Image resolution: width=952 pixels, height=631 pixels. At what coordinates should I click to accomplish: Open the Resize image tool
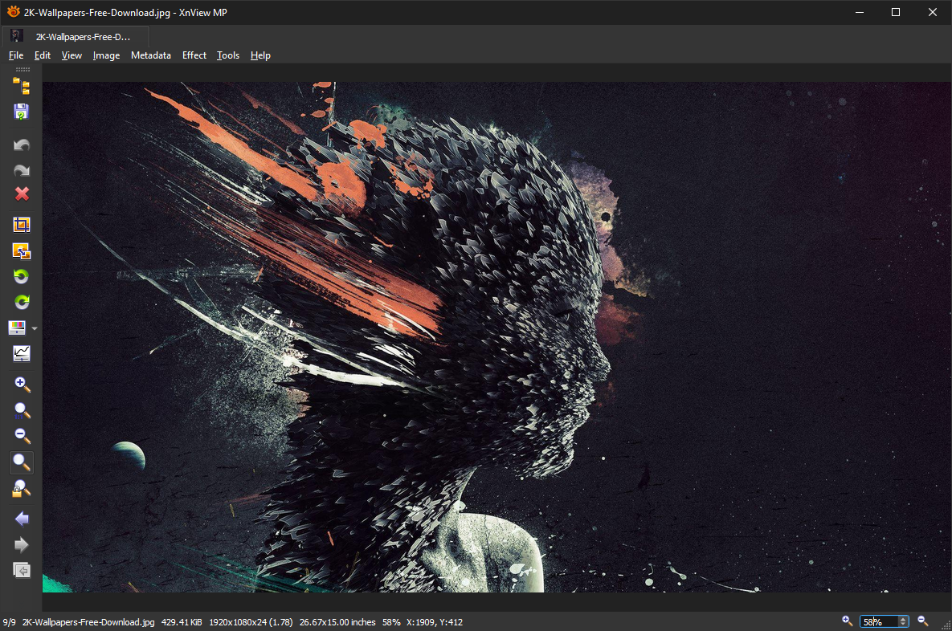[x=22, y=251]
